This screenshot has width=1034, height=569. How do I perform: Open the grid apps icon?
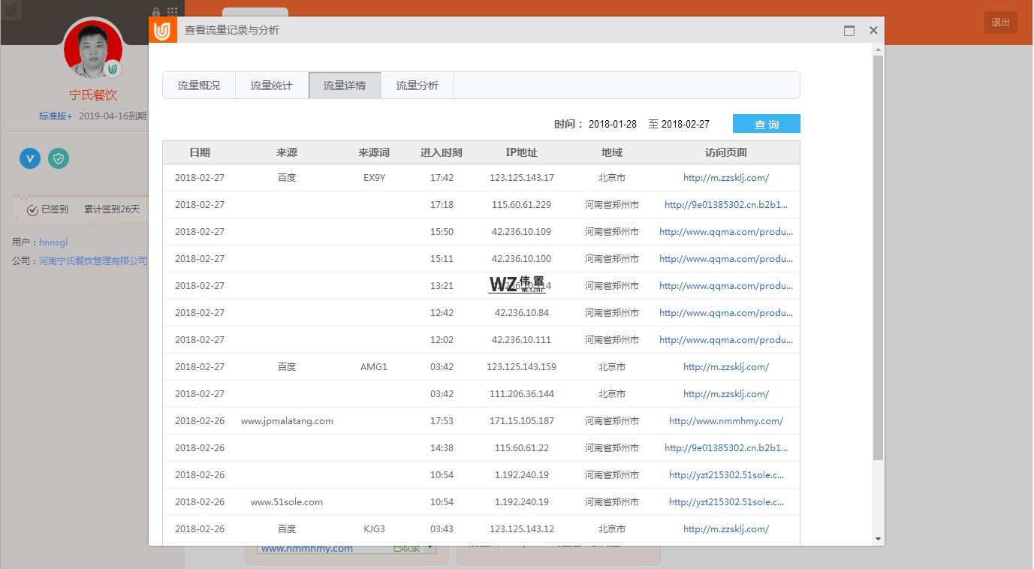[173, 12]
